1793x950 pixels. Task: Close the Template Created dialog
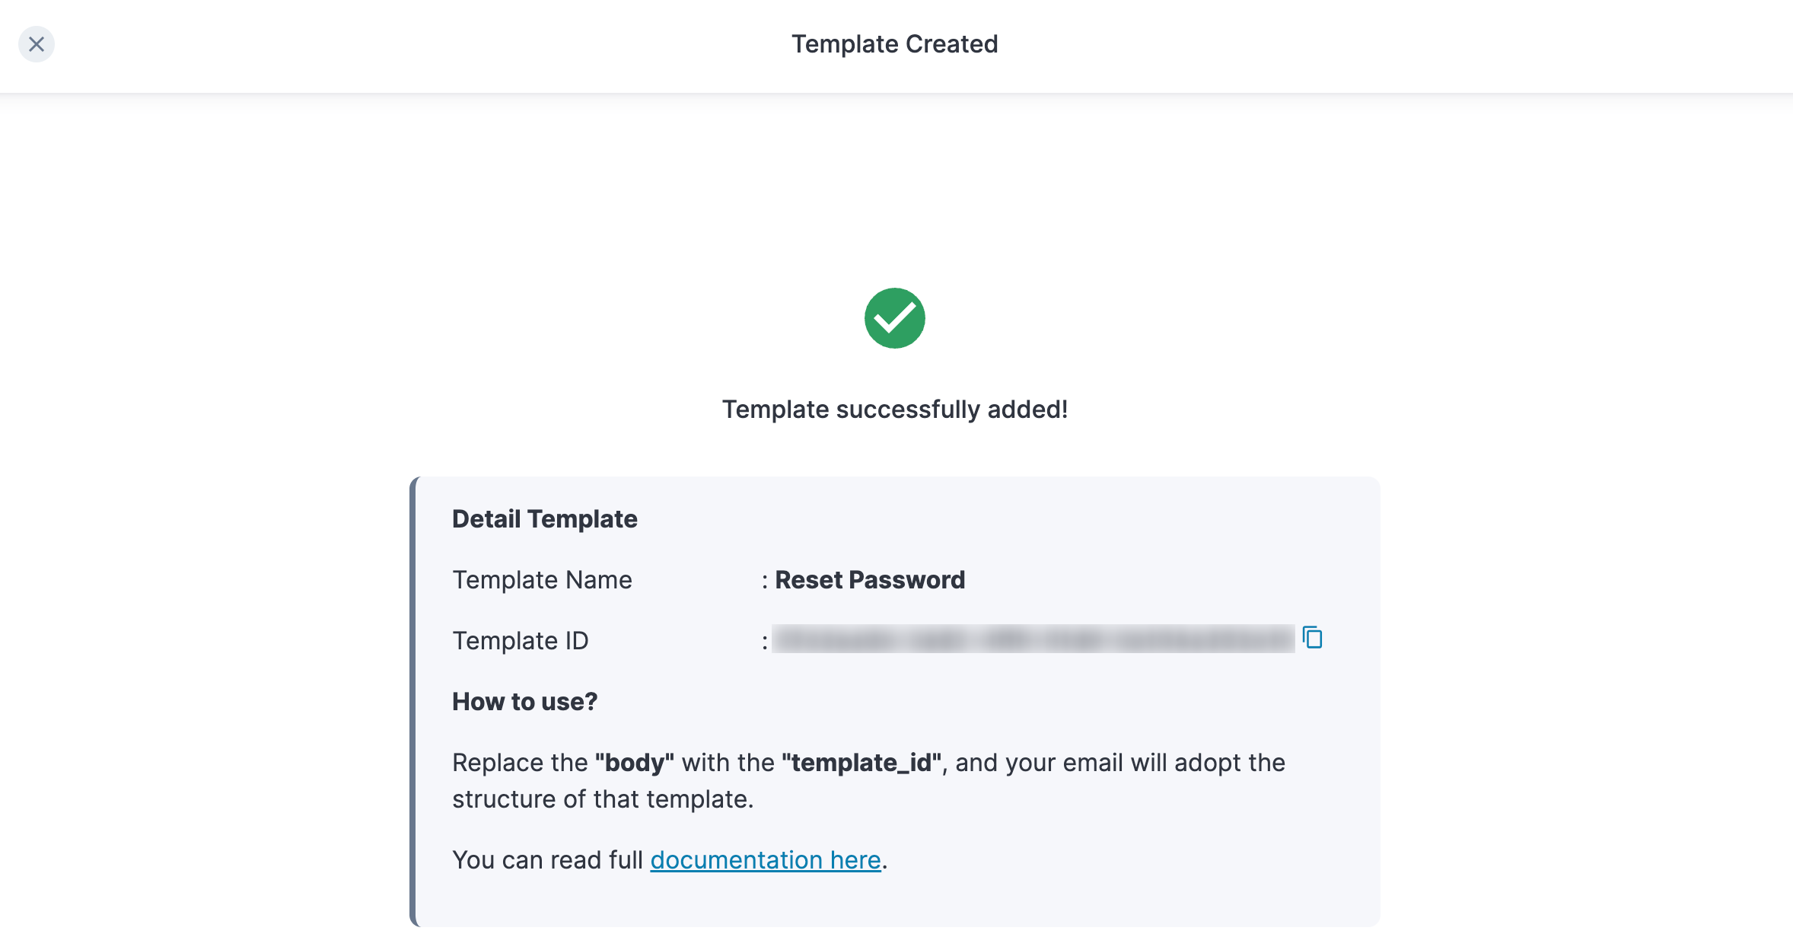(37, 44)
